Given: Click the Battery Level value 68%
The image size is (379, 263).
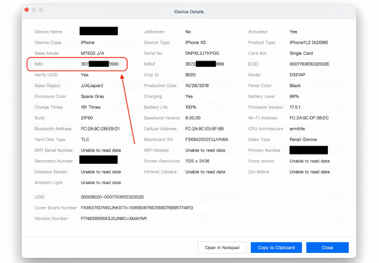Looking at the screenshot, I should click(294, 96).
